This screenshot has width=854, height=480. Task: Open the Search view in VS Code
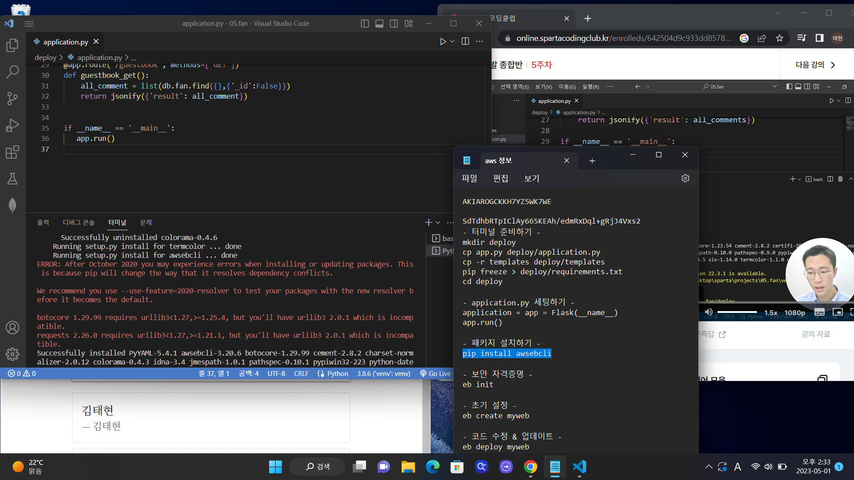pyautogui.click(x=12, y=72)
